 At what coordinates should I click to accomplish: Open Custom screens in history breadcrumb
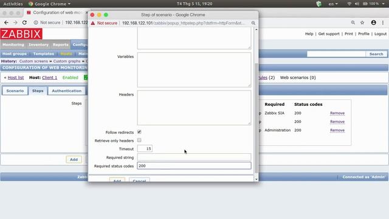pos(33,61)
